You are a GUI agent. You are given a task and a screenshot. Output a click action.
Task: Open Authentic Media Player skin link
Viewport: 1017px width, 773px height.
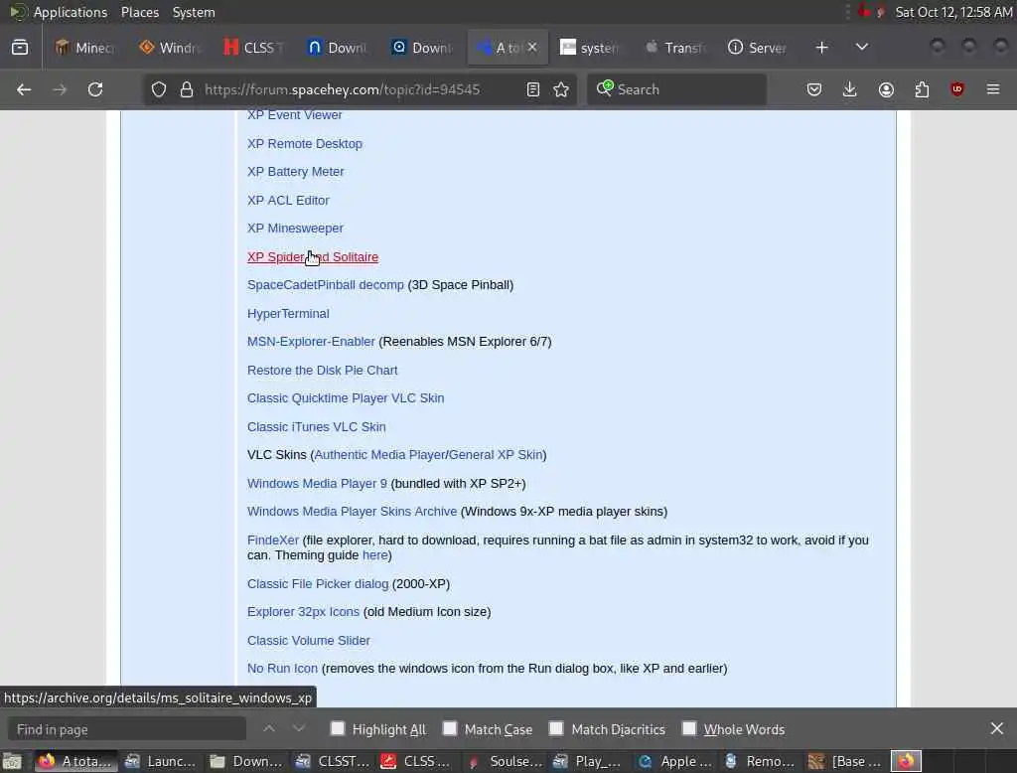(379, 455)
